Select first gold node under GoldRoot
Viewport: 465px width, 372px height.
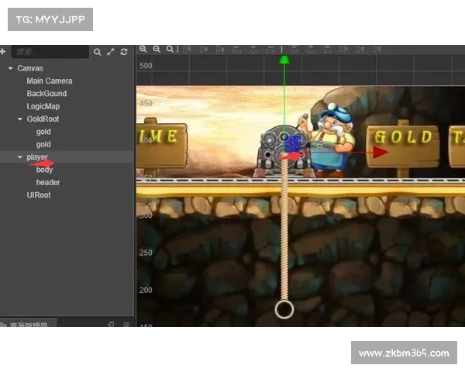click(x=43, y=132)
